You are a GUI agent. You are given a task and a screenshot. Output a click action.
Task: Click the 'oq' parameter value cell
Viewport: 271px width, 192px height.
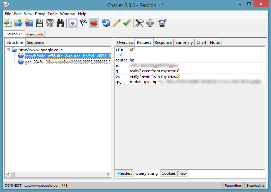click(197, 76)
